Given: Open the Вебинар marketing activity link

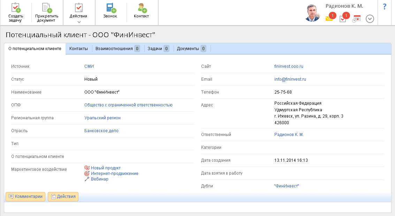Looking at the screenshot, I should (x=99, y=179).
